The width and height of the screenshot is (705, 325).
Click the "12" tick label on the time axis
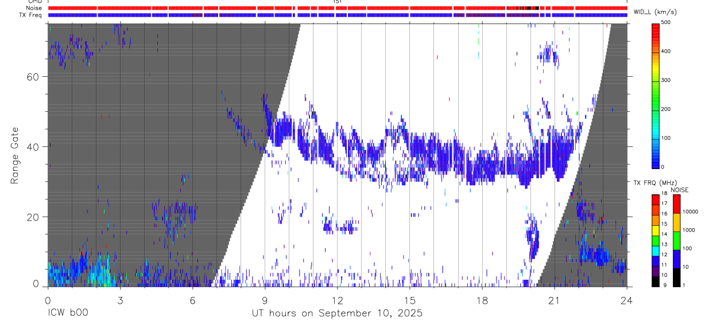[337, 299]
